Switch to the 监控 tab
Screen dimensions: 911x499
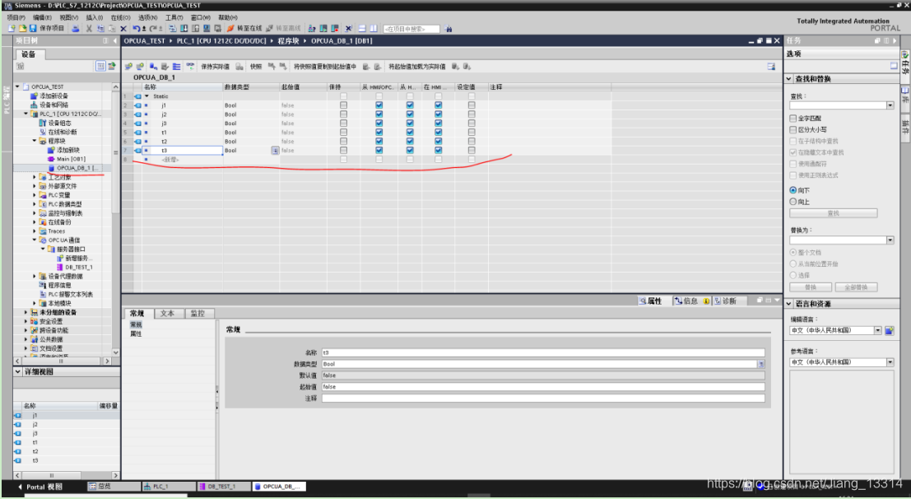click(198, 314)
